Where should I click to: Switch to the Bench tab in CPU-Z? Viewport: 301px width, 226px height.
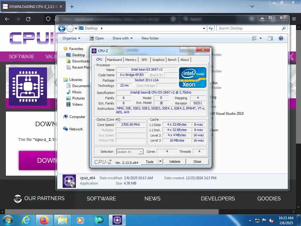pos(172,60)
